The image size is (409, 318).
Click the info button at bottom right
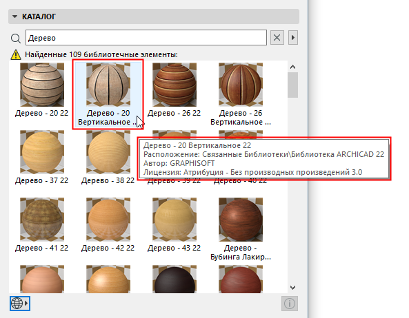pyautogui.click(x=290, y=304)
